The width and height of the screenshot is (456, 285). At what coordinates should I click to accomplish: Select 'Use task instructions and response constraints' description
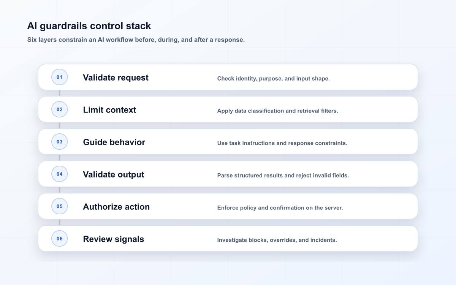tap(282, 143)
